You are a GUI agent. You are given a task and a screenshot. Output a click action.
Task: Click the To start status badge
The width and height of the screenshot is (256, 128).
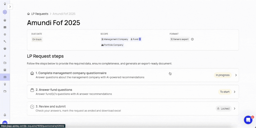[x=225, y=92]
